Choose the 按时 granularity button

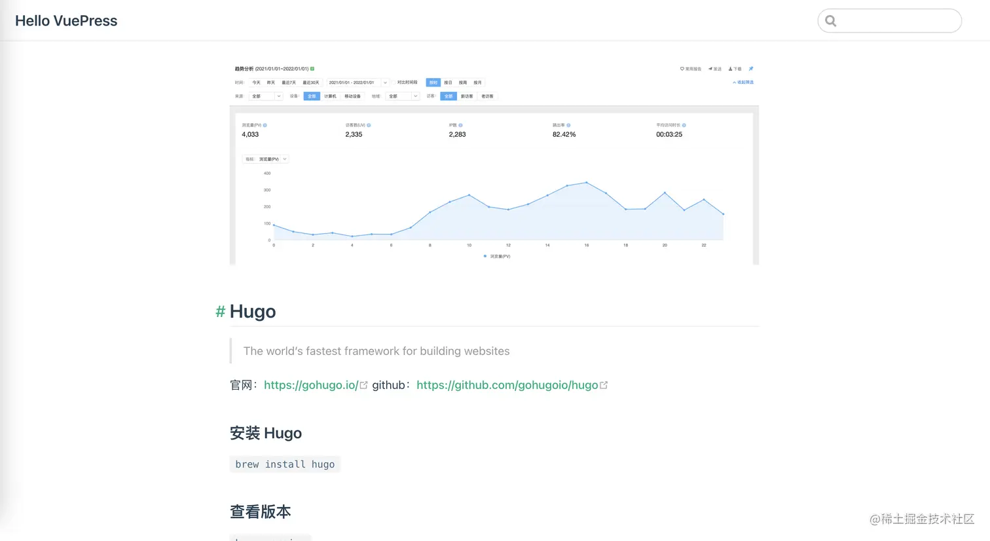433,83
